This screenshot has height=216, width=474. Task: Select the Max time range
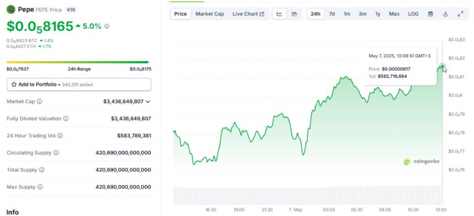coord(394,14)
